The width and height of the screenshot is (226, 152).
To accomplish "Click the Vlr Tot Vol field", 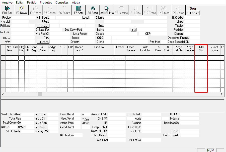I will (x=151, y=140).
